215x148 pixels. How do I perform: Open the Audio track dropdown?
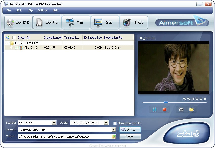click(106, 123)
